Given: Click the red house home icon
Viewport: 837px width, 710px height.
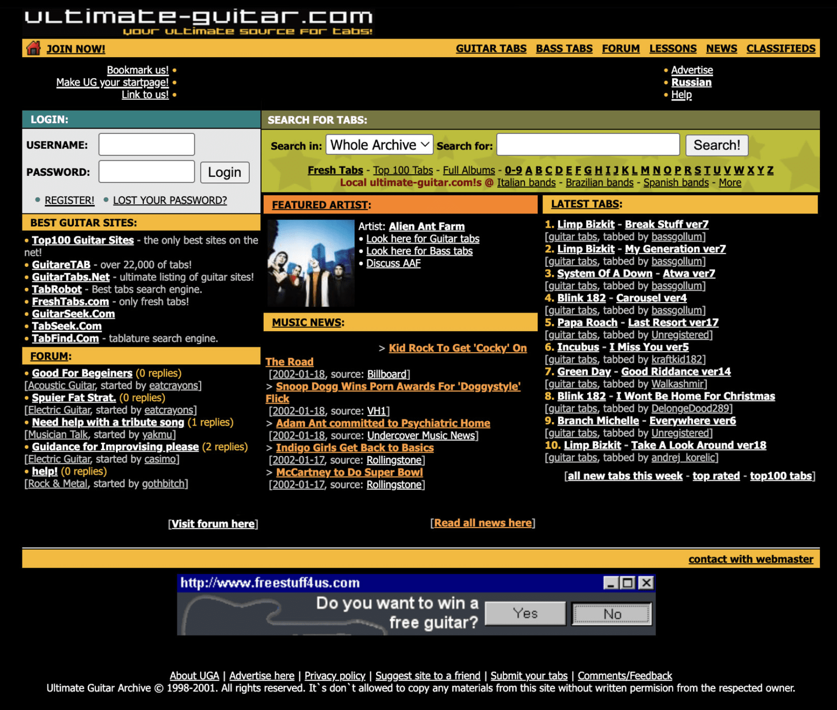Looking at the screenshot, I should point(33,48).
